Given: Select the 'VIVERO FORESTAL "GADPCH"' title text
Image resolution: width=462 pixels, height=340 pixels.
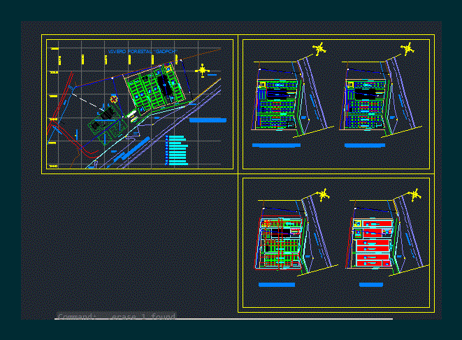Looking at the screenshot, I should click(x=143, y=51).
